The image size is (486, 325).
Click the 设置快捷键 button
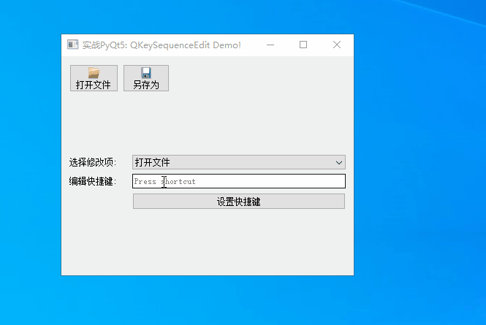[239, 202]
